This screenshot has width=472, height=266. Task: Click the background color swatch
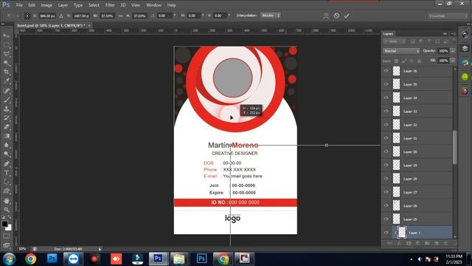[9, 228]
